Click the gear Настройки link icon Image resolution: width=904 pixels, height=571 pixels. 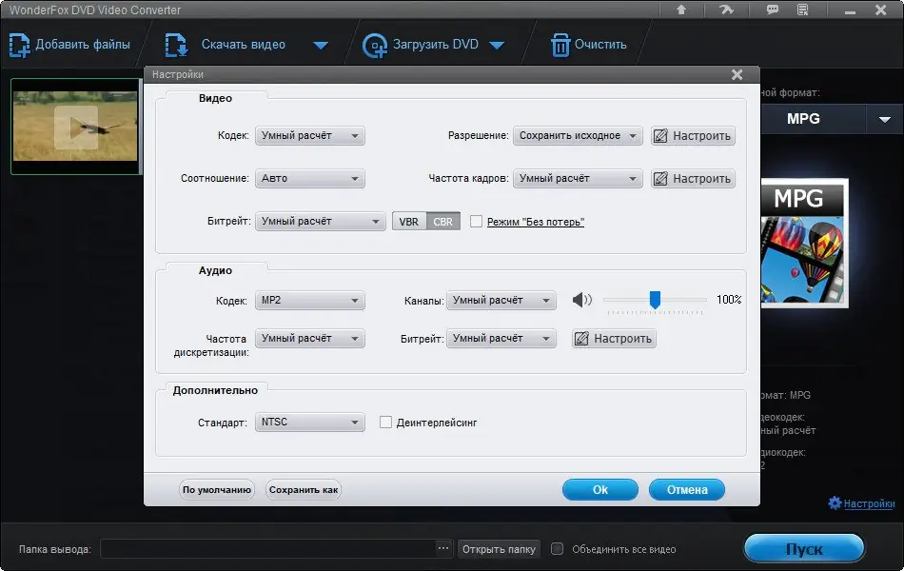click(x=835, y=502)
